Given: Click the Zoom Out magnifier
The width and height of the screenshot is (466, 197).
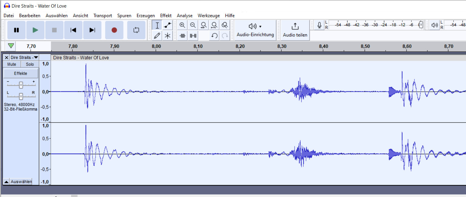Looking at the screenshot, I should (x=193, y=25).
